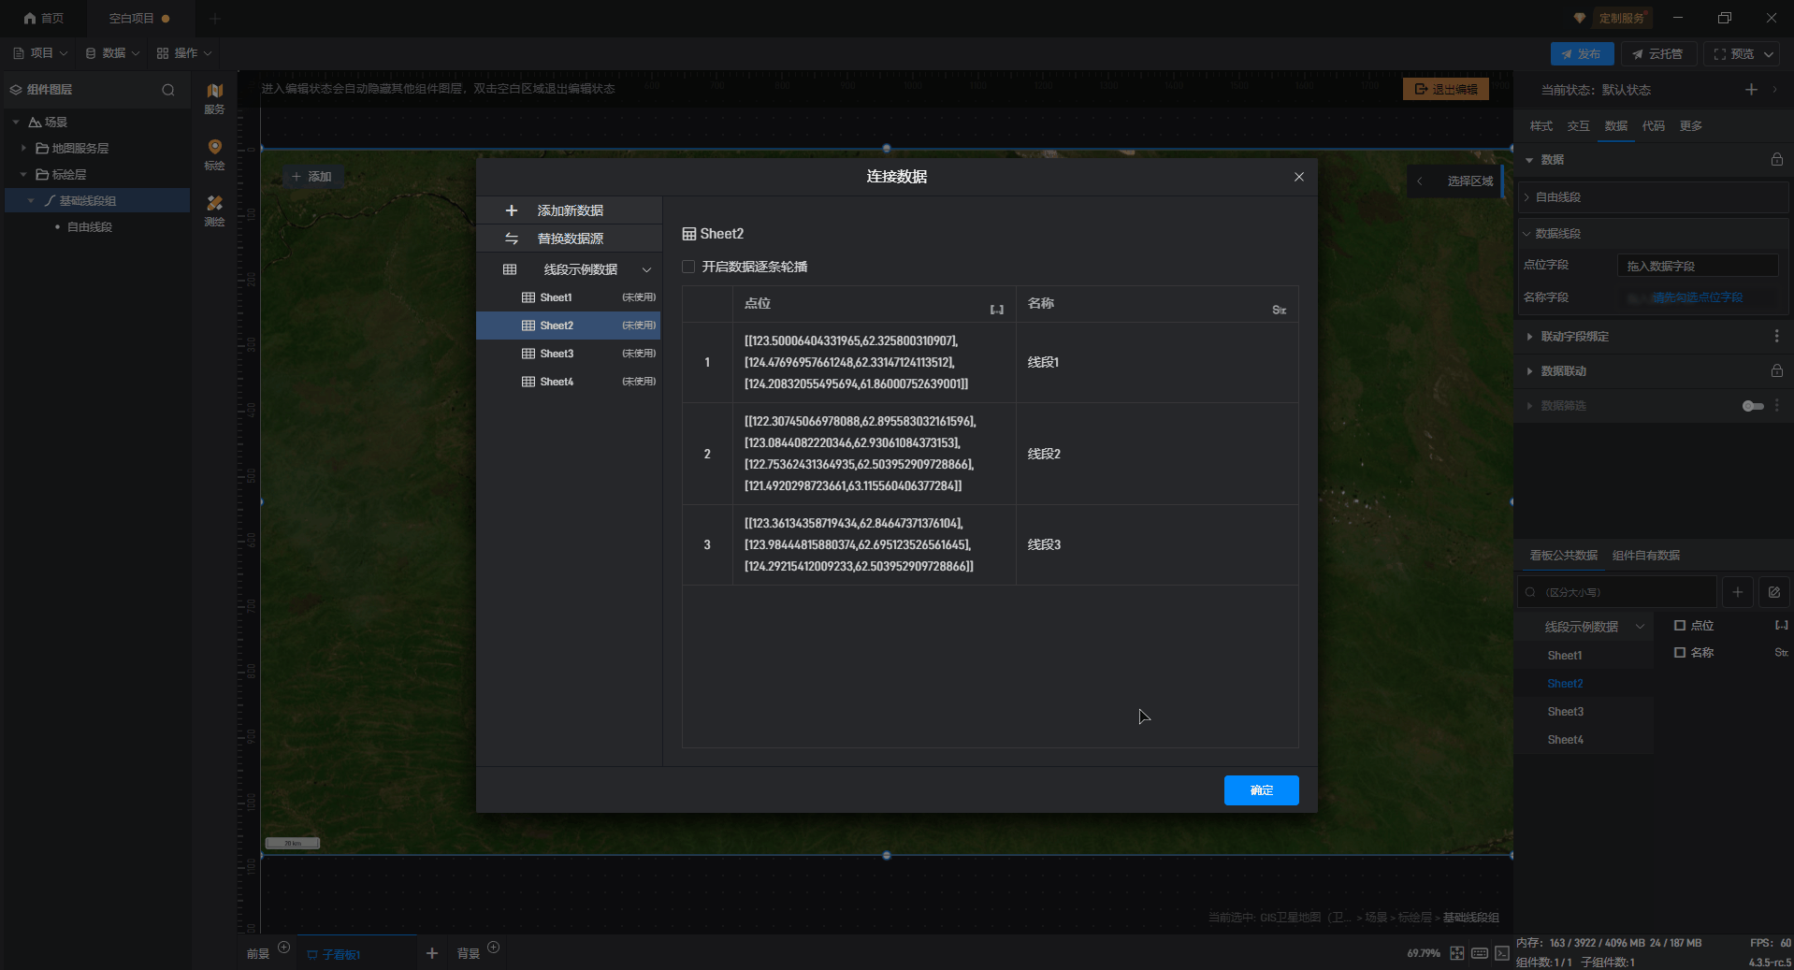This screenshot has width=1794, height=970.
Task: Check the 点位 field checkbox
Action: (x=1680, y=626)
